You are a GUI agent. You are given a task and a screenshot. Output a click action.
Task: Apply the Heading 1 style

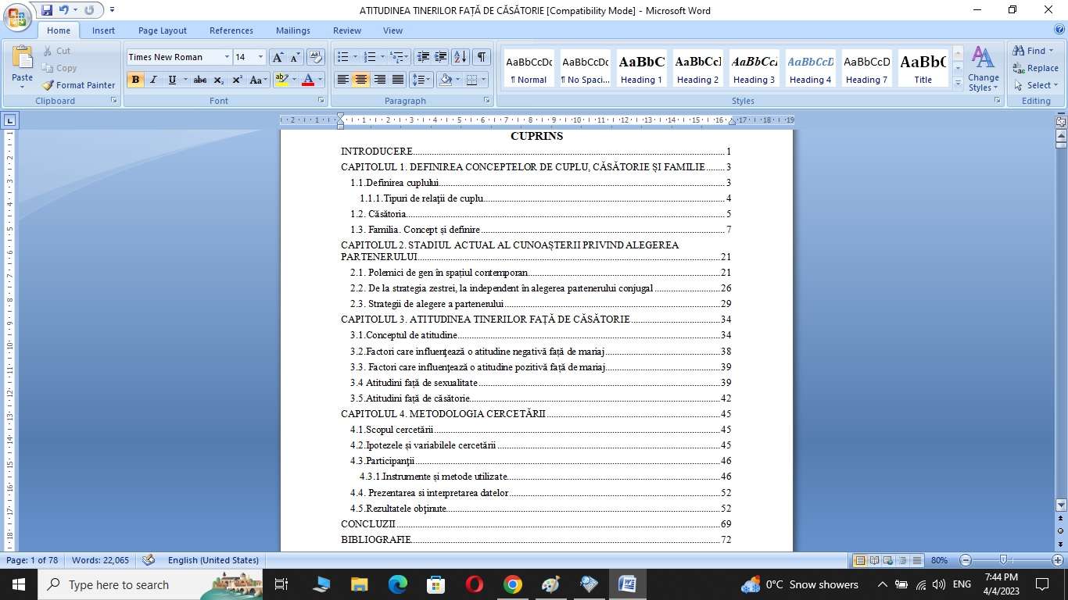[x=641, y=68]
